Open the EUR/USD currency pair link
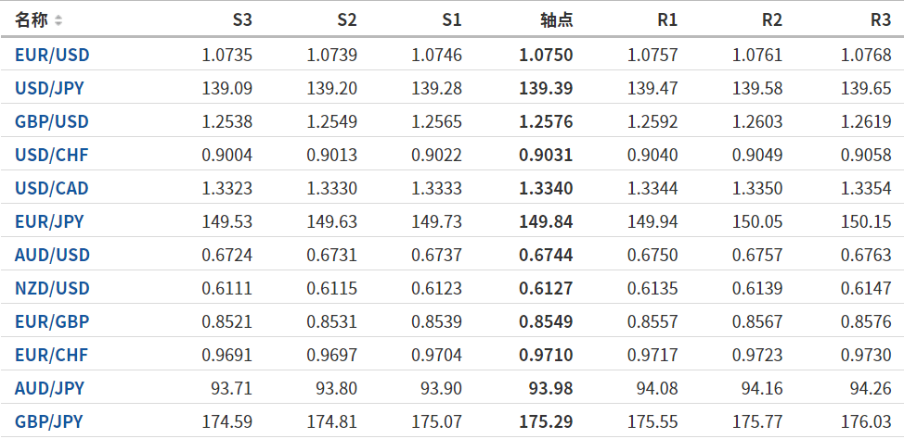904x439 pixels. [x=52, y=55]
